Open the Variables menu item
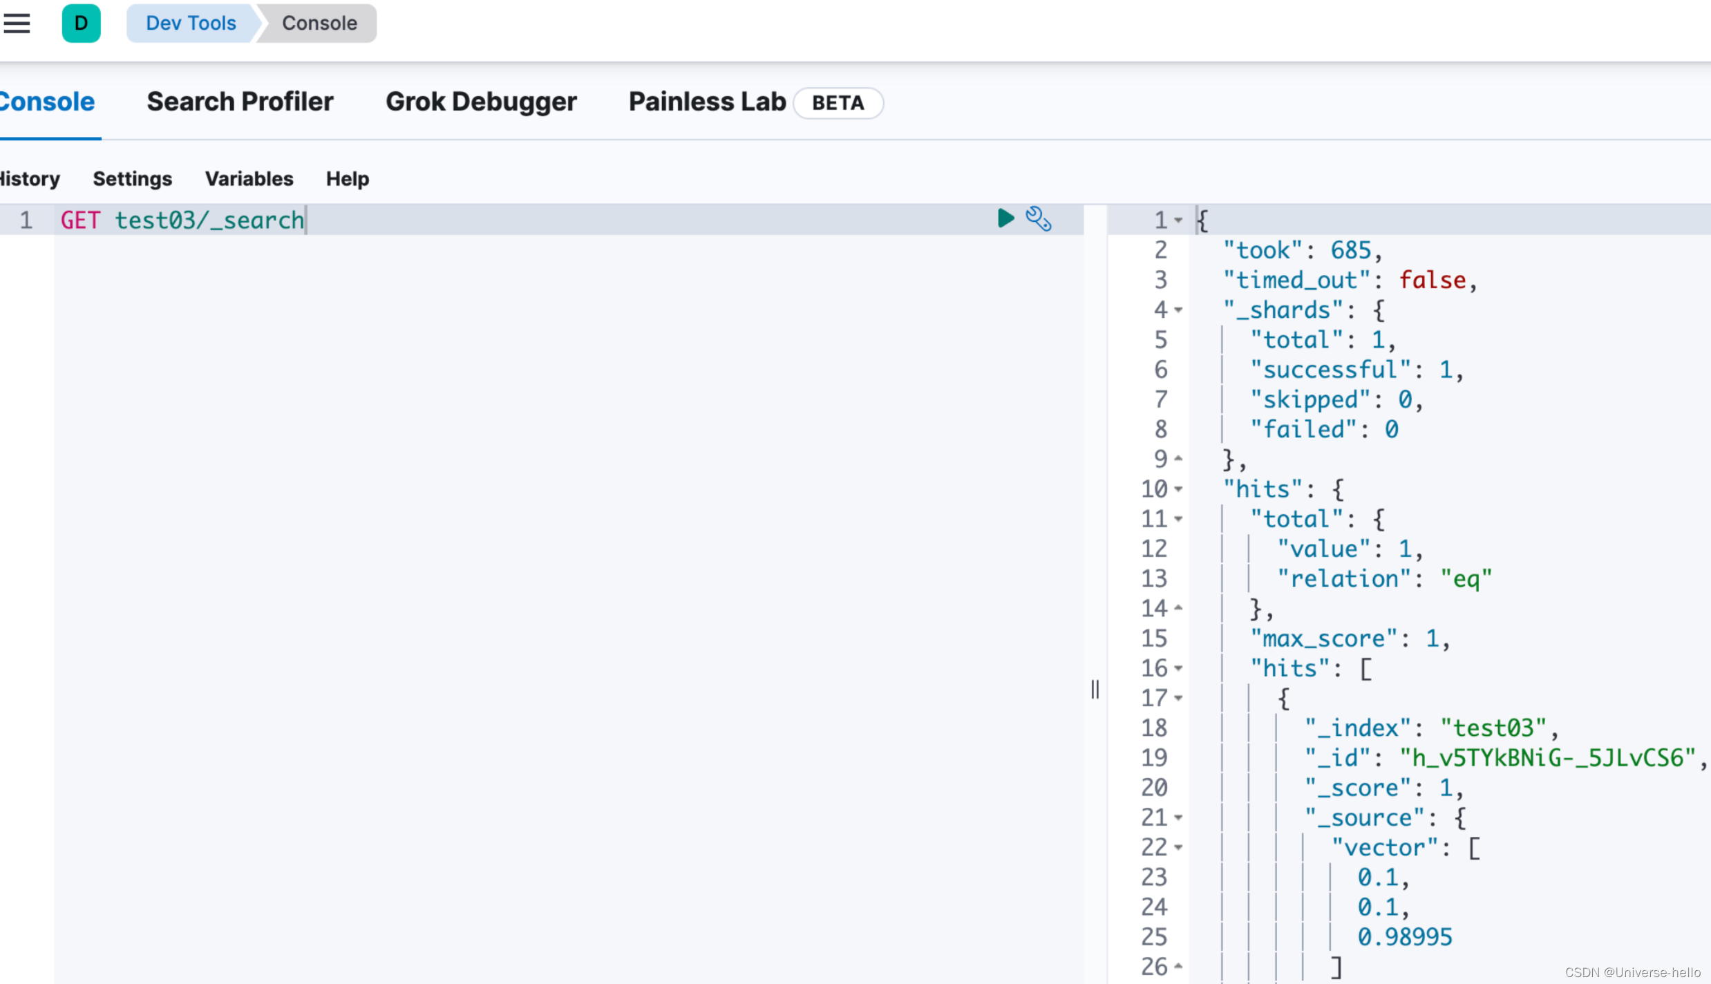1711x984 pixels. [x=249, y=179]
